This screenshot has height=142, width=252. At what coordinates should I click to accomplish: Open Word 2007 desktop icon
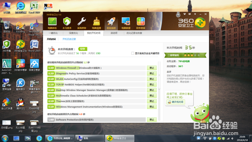click(x=34, y=46)
